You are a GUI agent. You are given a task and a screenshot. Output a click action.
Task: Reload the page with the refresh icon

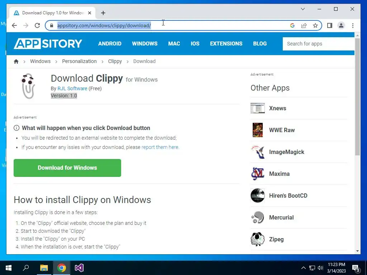point(37,25)
